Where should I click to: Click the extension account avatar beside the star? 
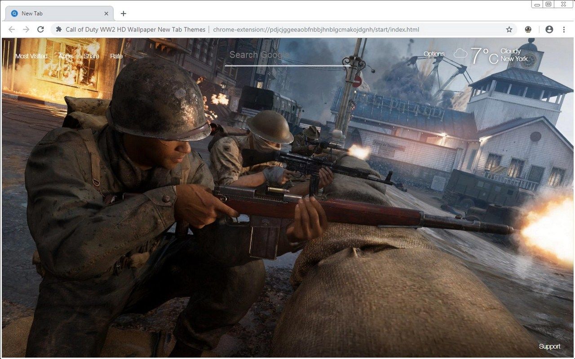[x=528, y=29]
